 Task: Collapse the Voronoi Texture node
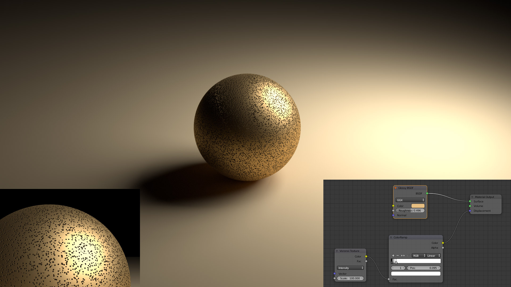coord(337,251)
